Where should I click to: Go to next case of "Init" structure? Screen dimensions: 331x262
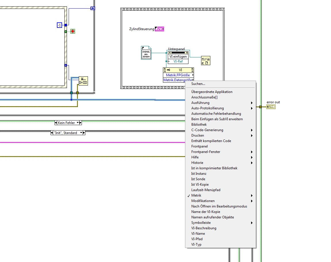(x=84, y=133)
